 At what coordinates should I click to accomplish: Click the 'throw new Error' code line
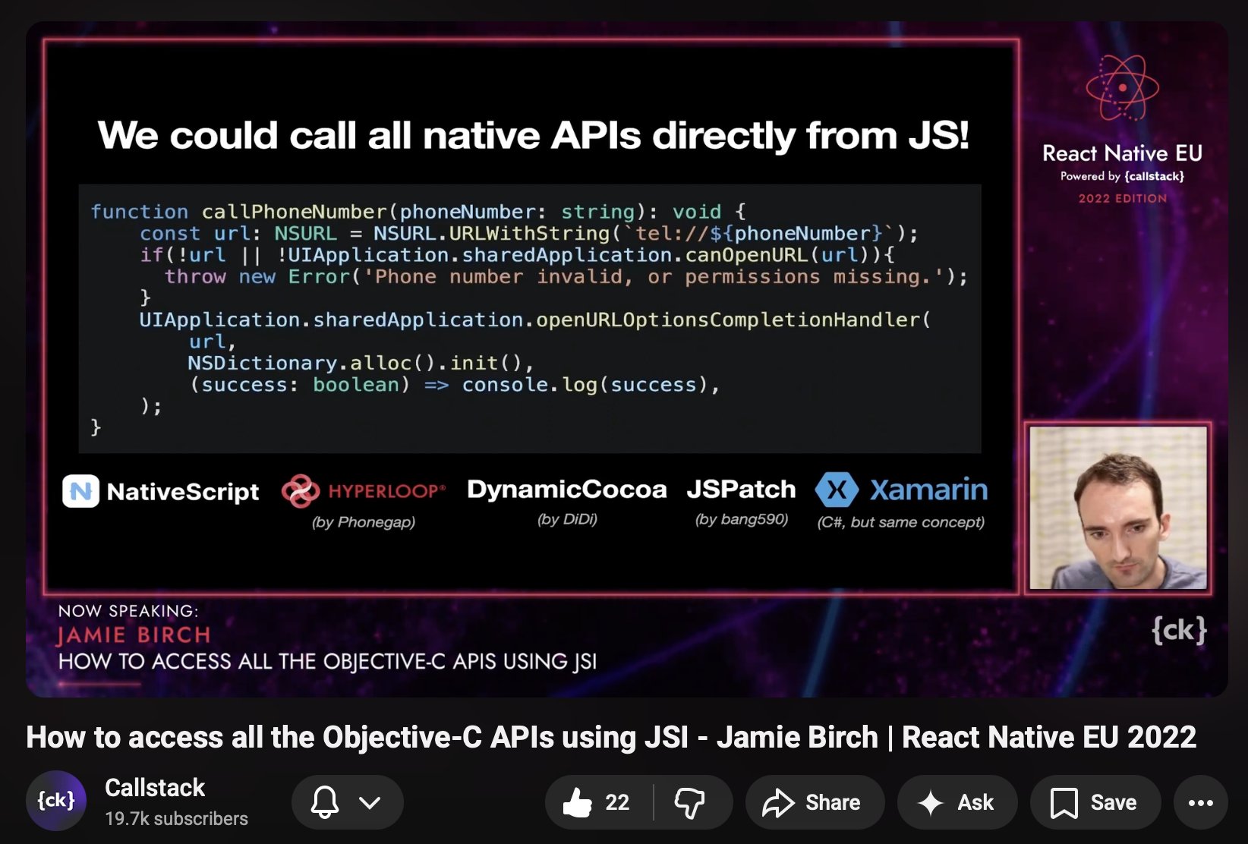click(x=566, y=276)
